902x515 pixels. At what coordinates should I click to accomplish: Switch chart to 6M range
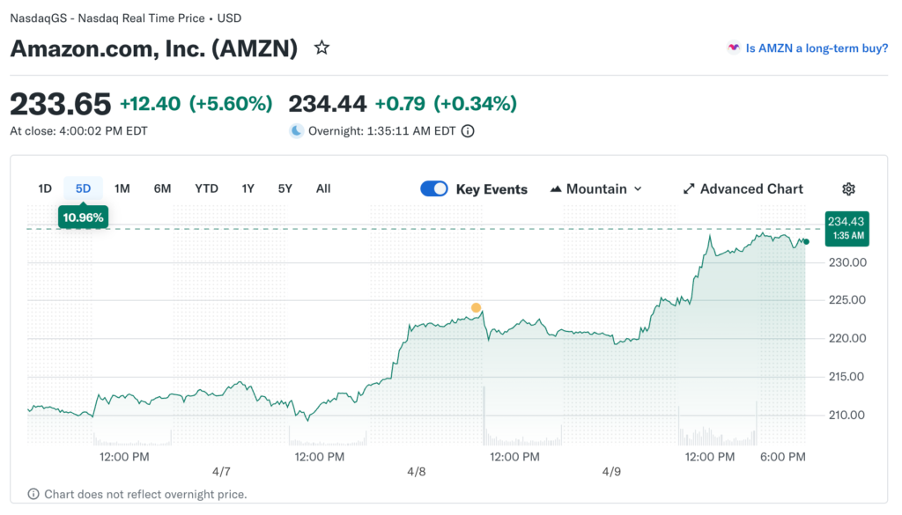coord(162,188)
